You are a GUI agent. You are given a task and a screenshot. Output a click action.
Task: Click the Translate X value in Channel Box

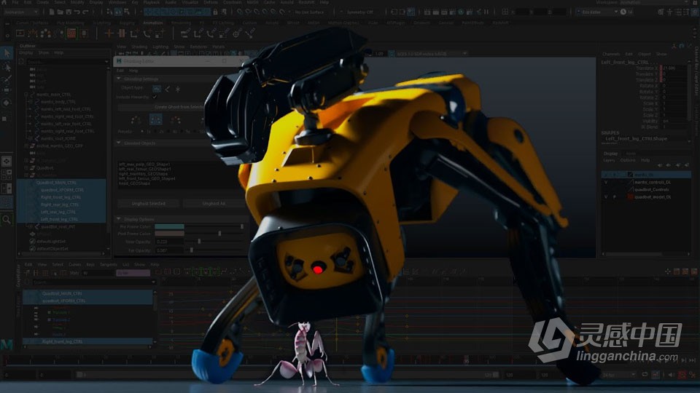(674, 68)
